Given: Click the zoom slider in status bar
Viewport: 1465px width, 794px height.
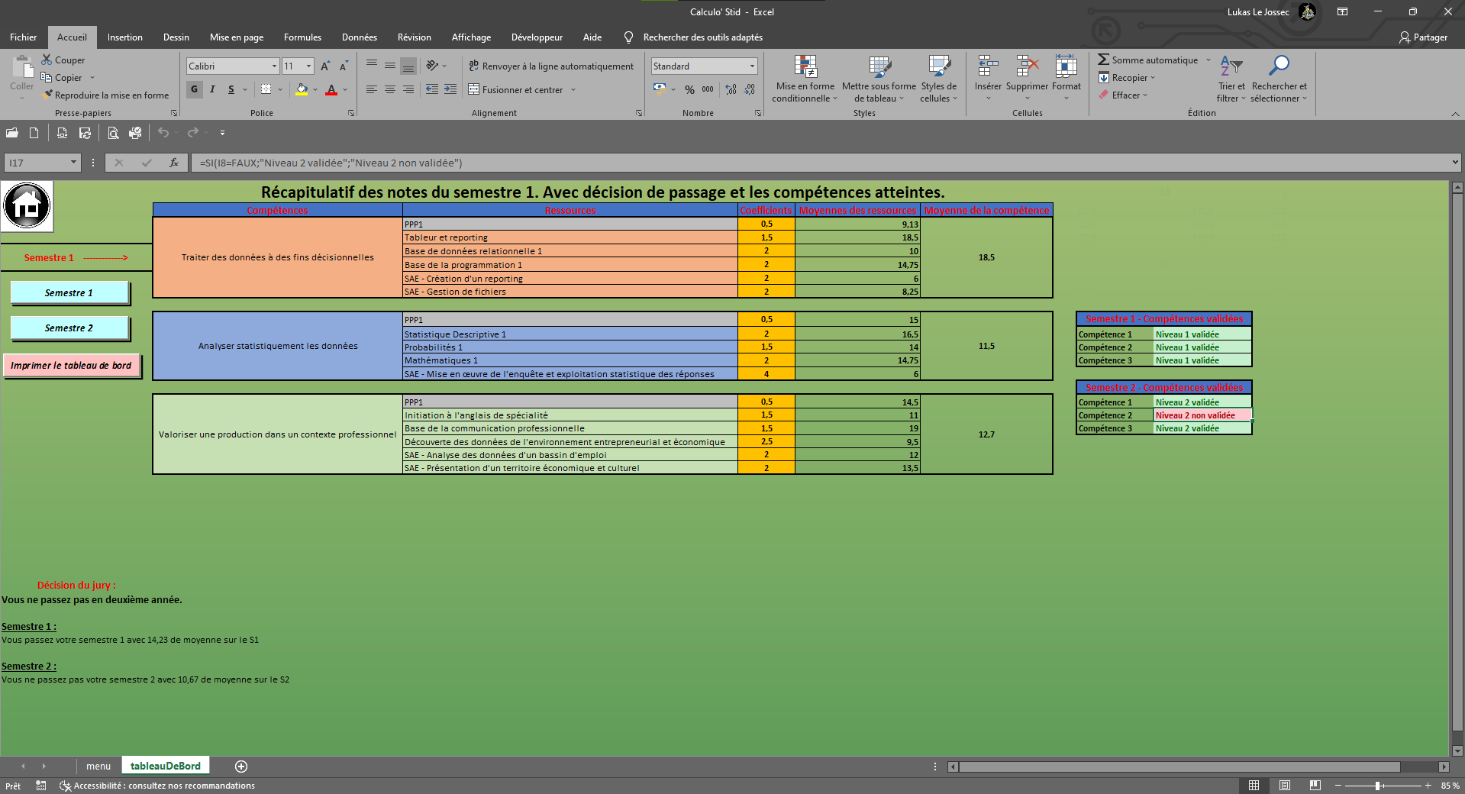Looking at the screenshot, I should pyautogui.click(x=1378, y=786).
